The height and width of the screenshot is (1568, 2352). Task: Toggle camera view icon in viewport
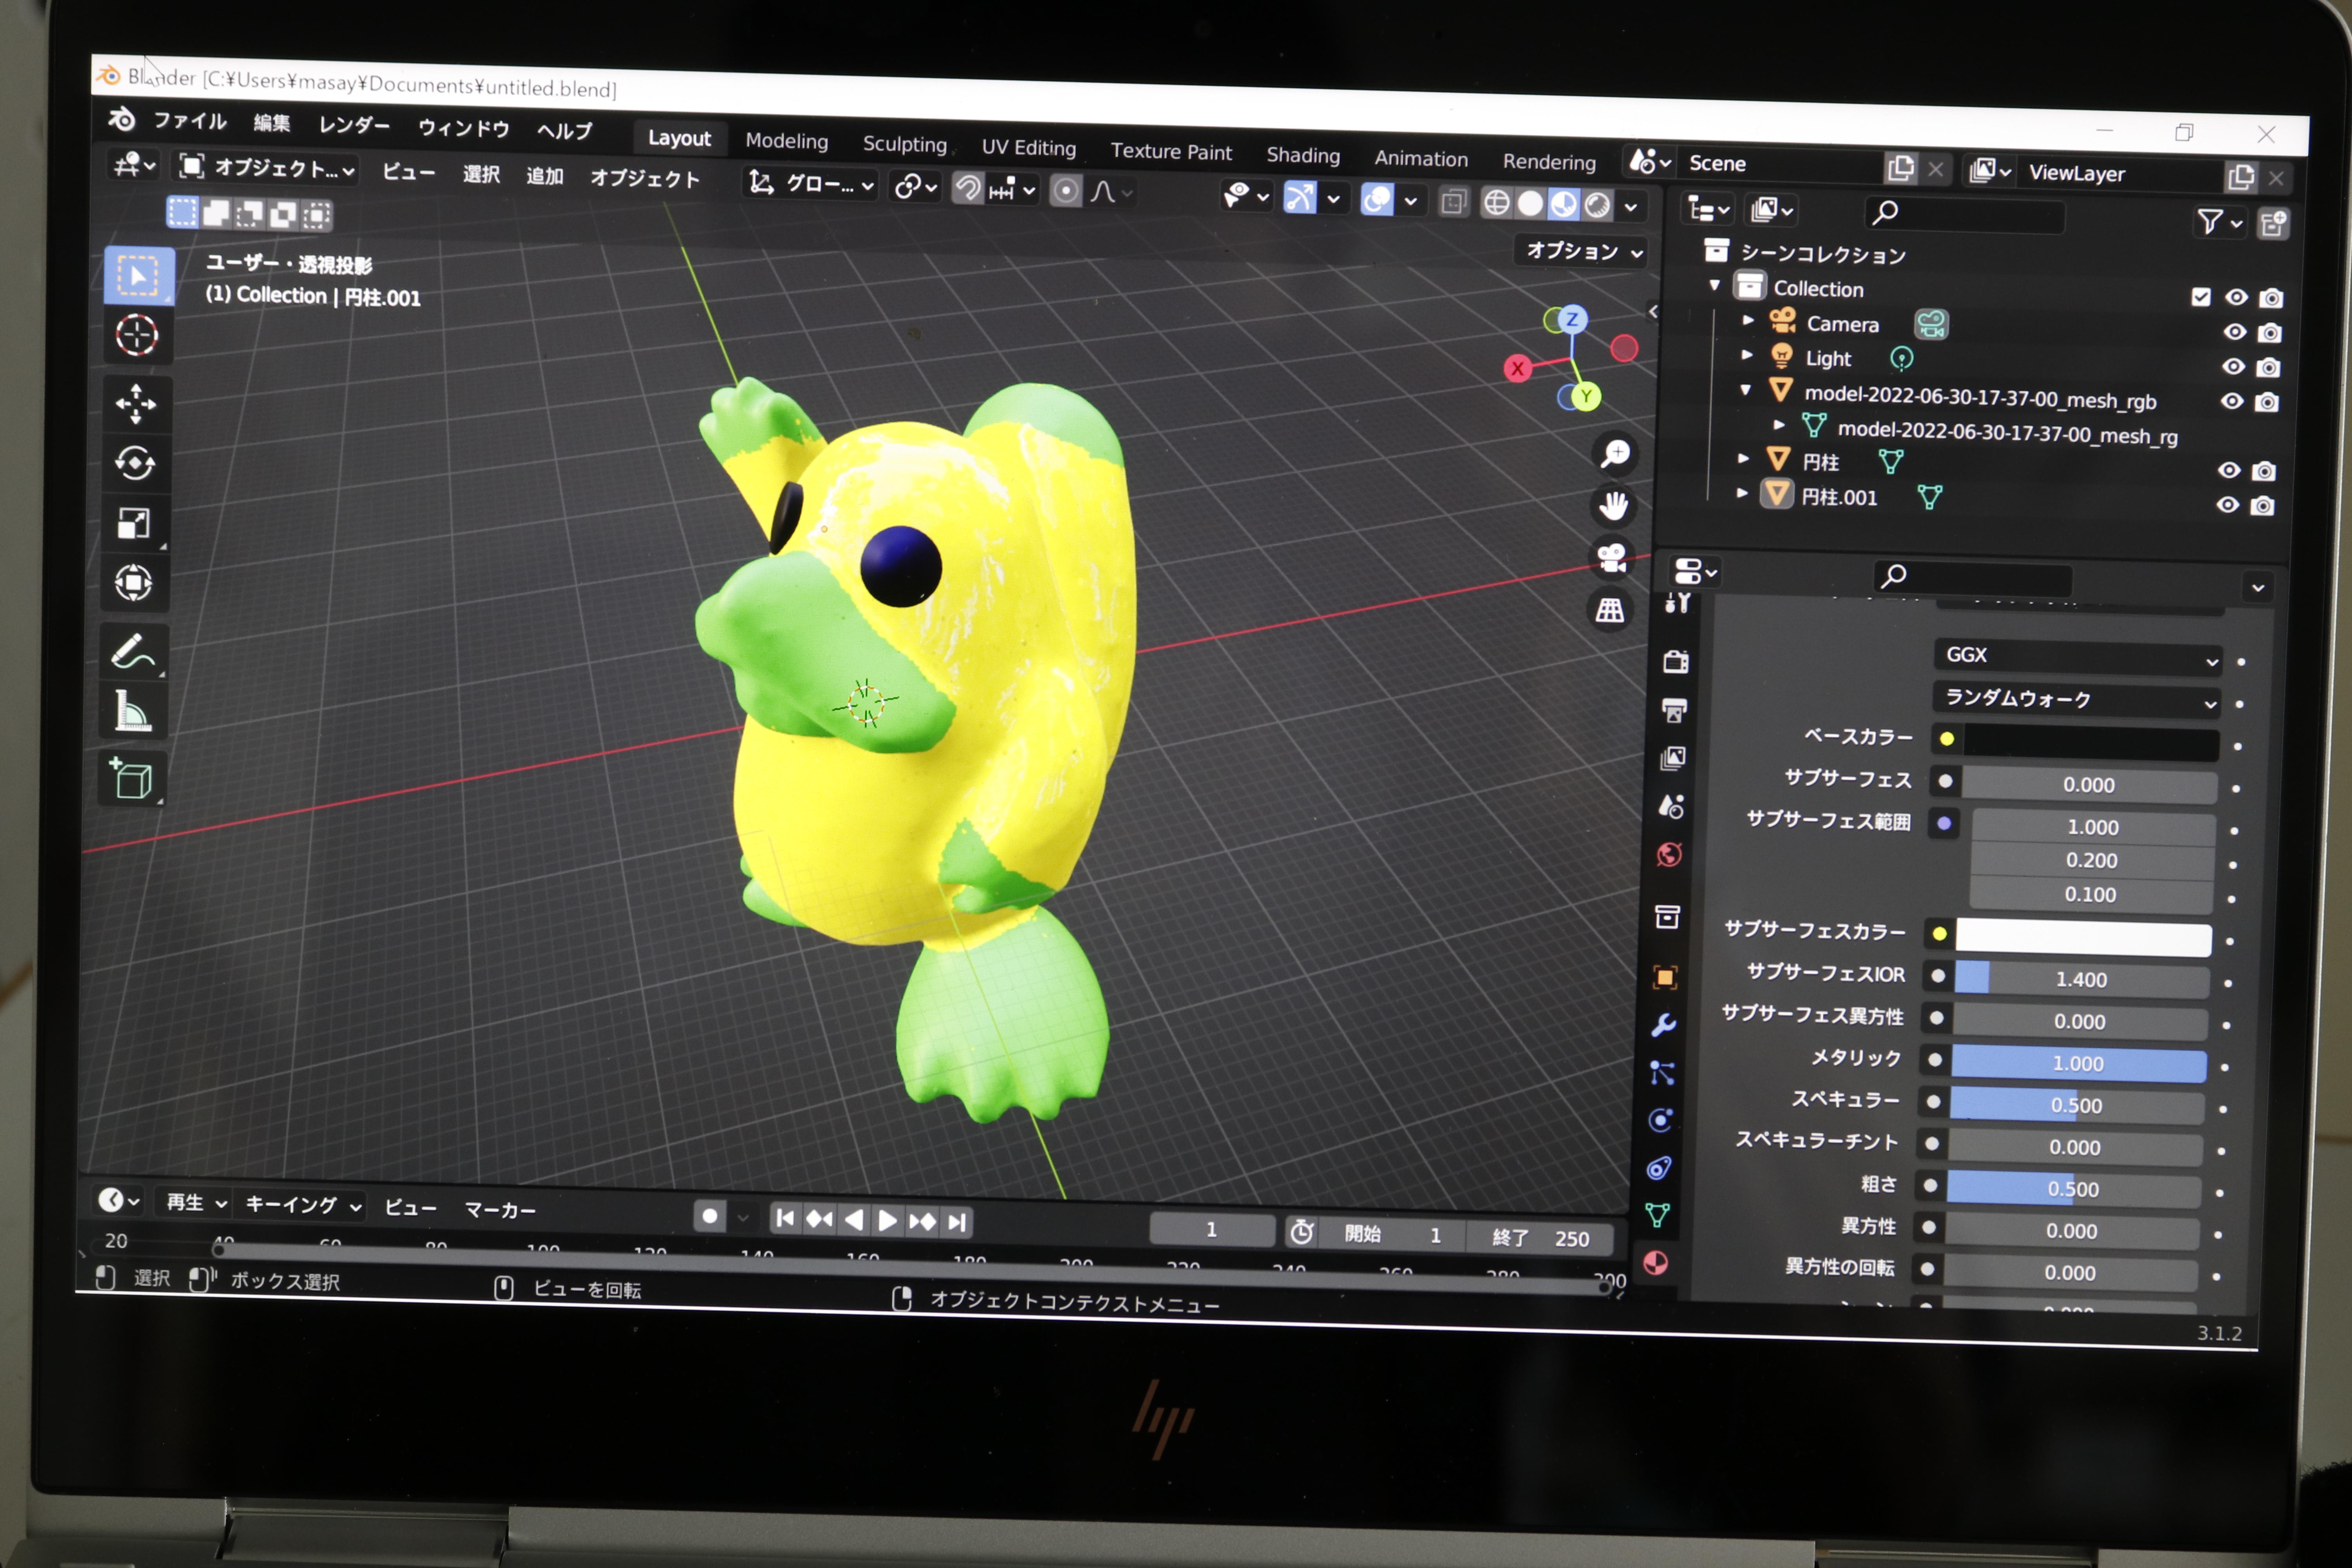pos(1611,558)
